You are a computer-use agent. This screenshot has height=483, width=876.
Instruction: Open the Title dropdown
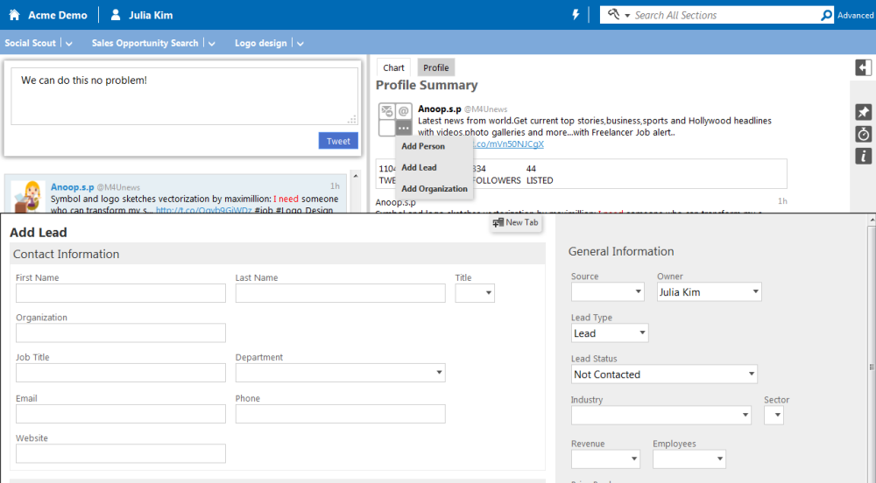(474, 293)
